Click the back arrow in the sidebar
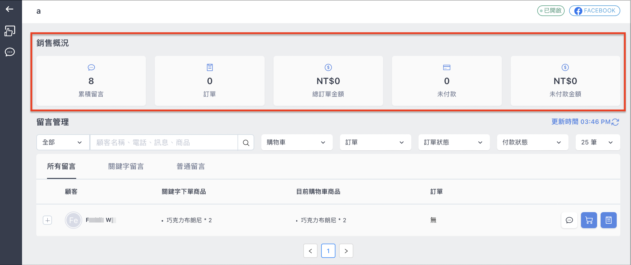631x265 pixels. (x=10, y=9)
